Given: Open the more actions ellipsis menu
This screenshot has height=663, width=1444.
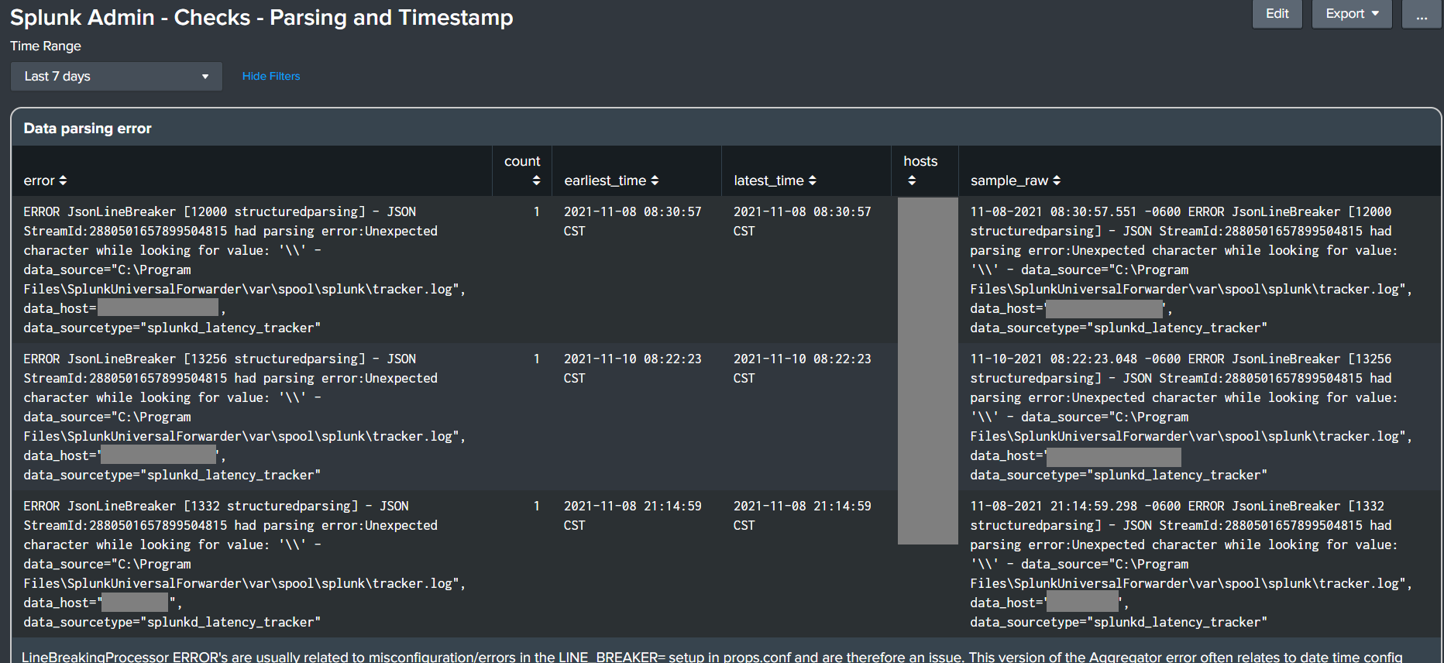Looking at the screenshot, I should (1422, 14).
